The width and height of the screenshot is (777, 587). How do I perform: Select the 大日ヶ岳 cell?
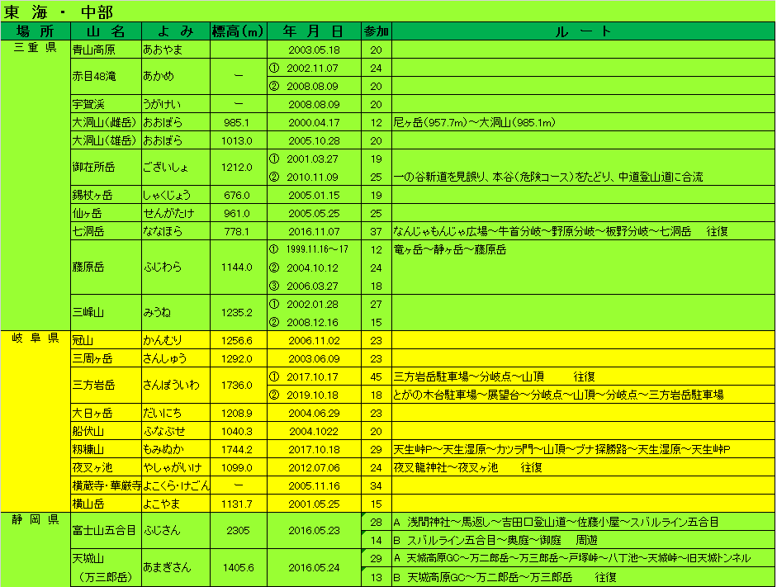(106, 413)
